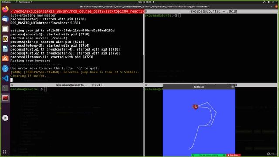Click the ROS_MASTER_URI line in terminal
Image resolution: width=279 pixels, height=157 pixels.
[x=45, y=23]
